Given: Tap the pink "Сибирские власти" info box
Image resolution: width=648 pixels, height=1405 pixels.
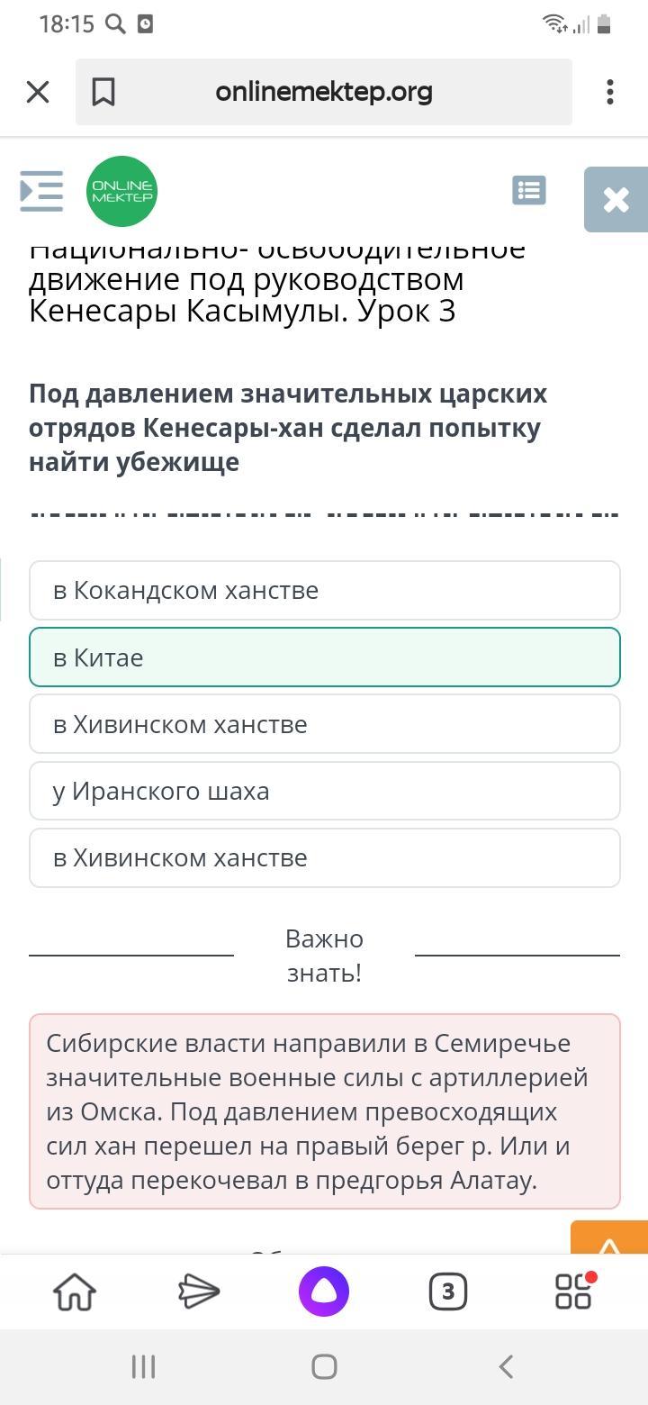Looking at the screenshot, I should (324, 1111).
